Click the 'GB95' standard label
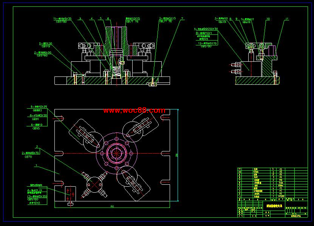The image size is (314, 226). tap(36, 128)
